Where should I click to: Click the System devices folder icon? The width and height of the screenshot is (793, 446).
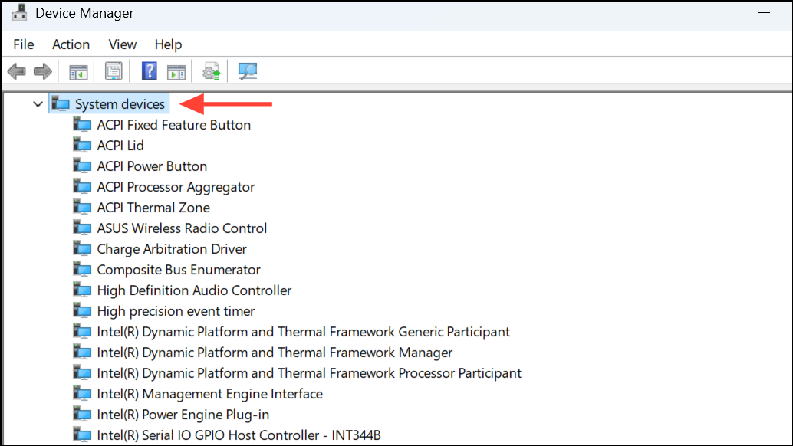[60, 103]
